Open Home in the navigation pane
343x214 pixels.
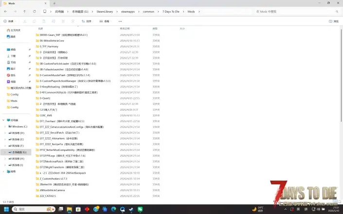pos(14,30)
